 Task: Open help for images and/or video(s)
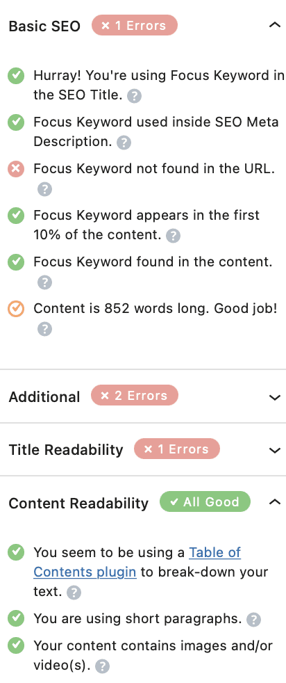(102, 666)
